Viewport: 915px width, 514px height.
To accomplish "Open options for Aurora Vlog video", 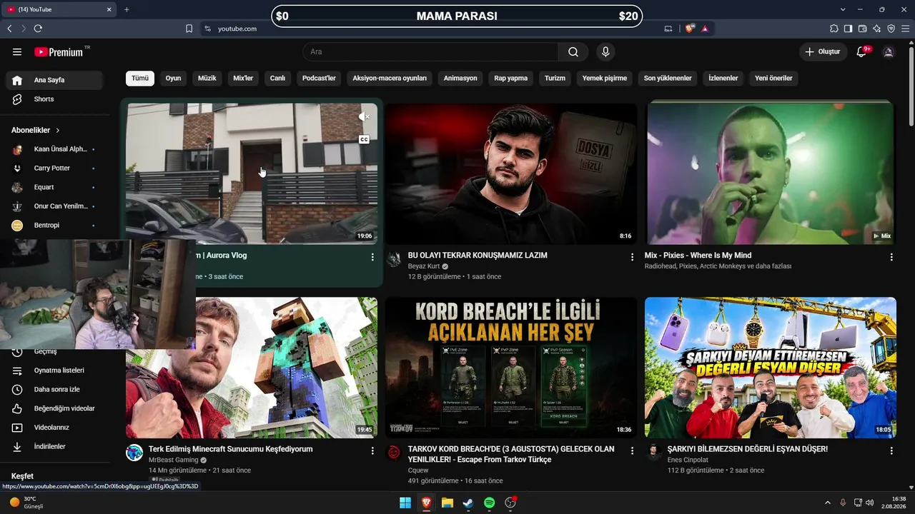I will (x=372, y=257).
